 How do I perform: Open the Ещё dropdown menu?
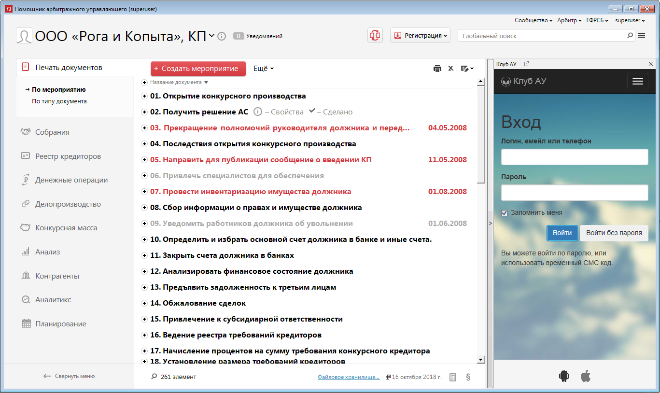[264, 69]
